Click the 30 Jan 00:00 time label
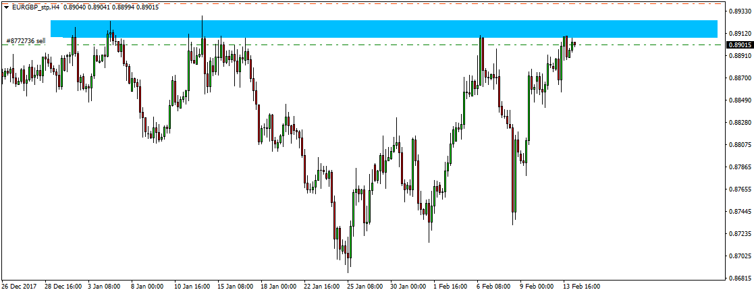Screen dimensions: 754x294 click(x=409, y=287)
